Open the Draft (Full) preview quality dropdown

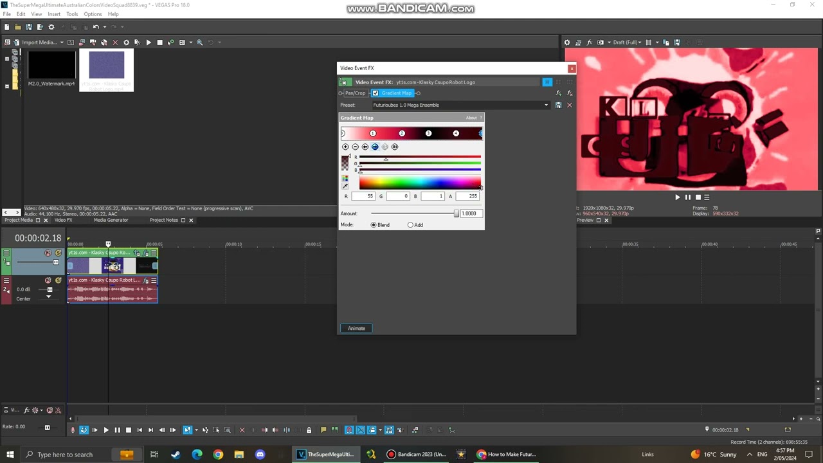[x=627, y=42]
